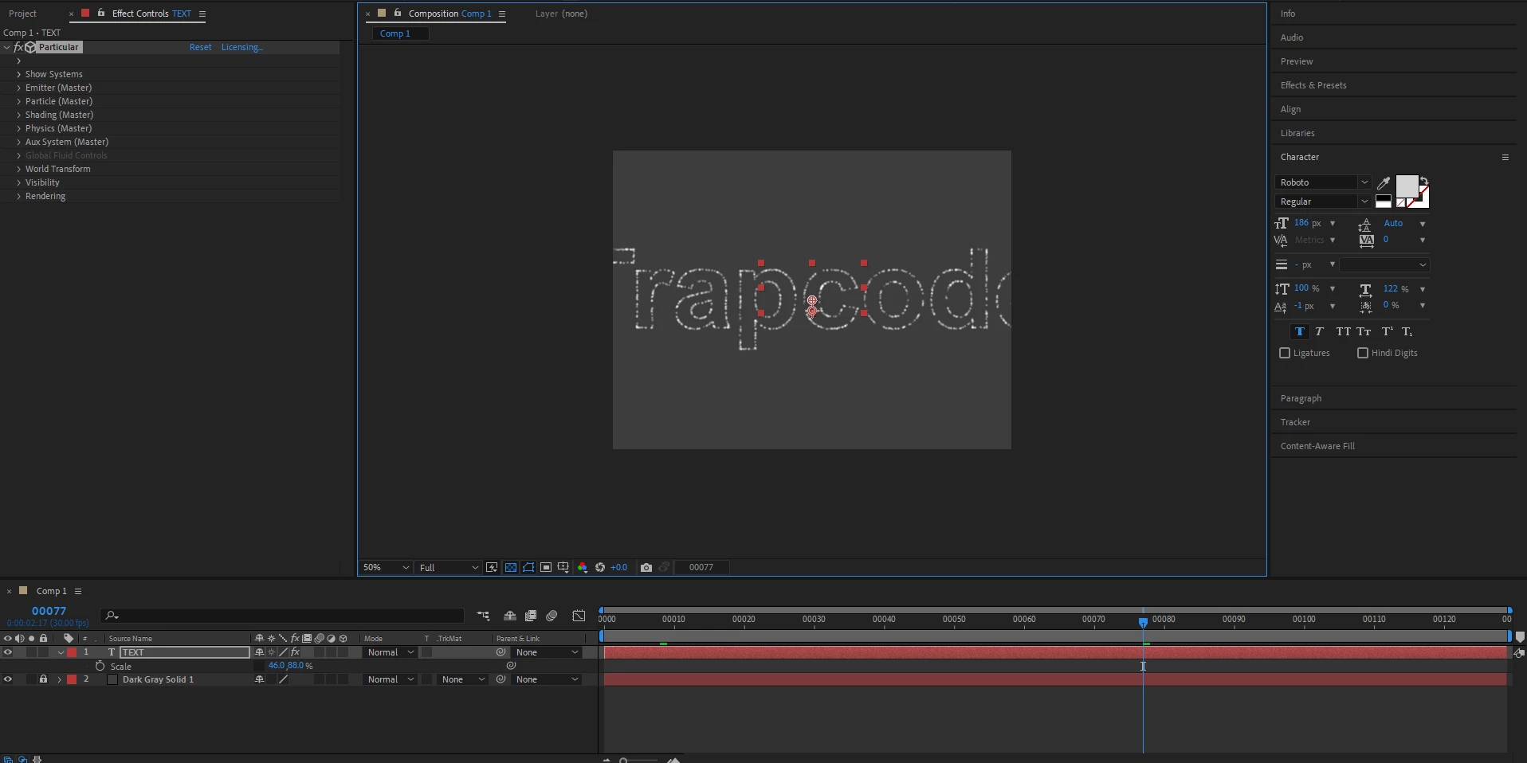Toggle Faux Bold in Character panel
Screen dimensions: 1527x763
[1300, 331]
